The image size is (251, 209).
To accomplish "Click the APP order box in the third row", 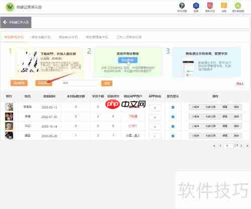I will 155,127.
